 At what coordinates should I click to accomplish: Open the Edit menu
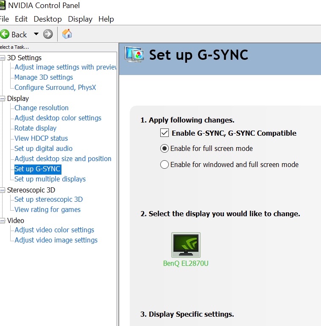coord(21,19)
